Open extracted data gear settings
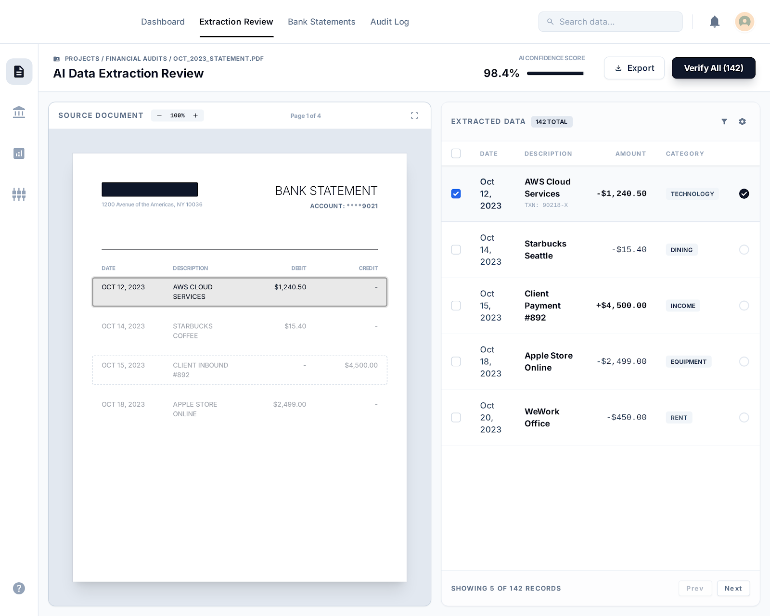This screenshot has height=616, width=770. (x=743, y=122)
